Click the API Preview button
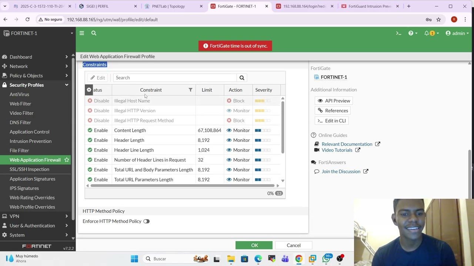Viewport: 474px width, 266px height. [334, 101]
